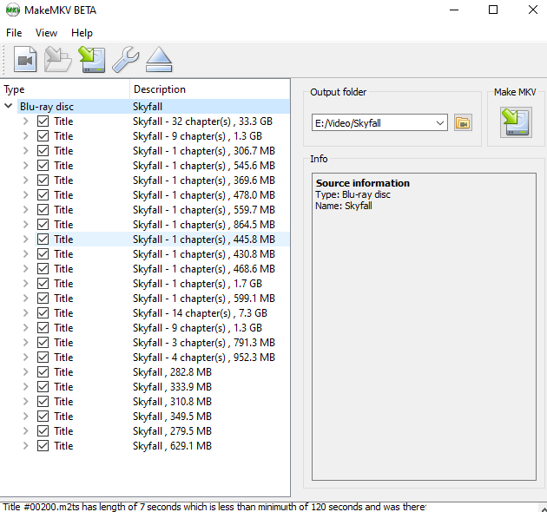Open Preferences with the wrench icon
The width and height of the screenshot is (547, 512).
126,59
